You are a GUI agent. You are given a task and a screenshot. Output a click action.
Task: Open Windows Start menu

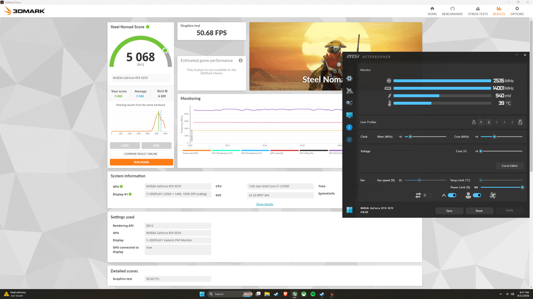[x=202, y=294]
